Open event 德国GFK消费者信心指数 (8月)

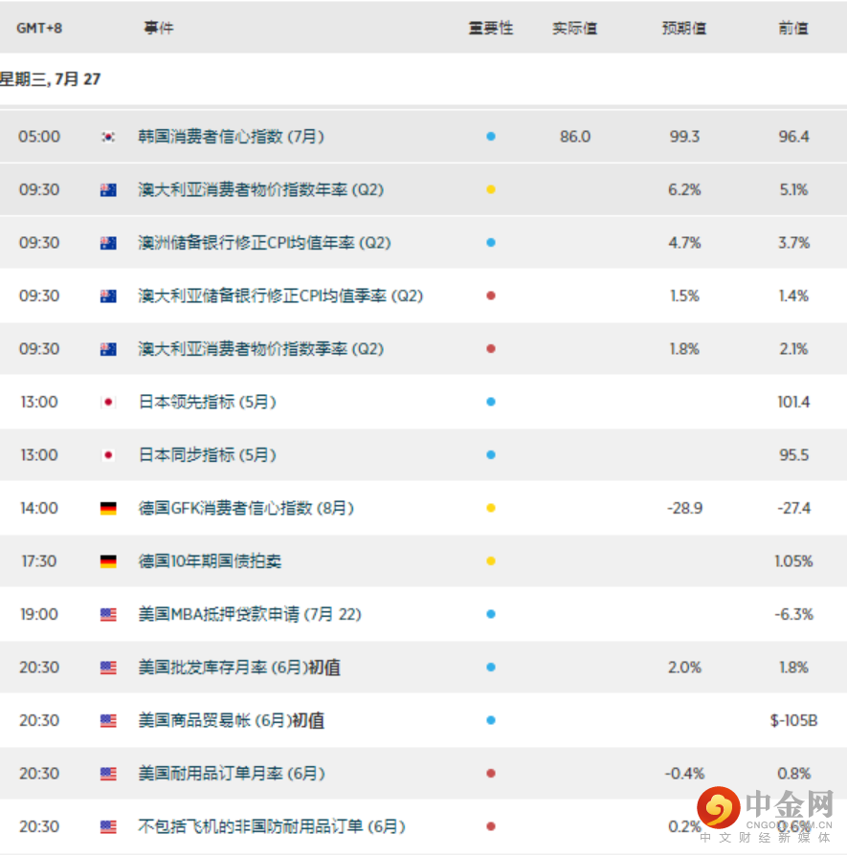point(246,508)
